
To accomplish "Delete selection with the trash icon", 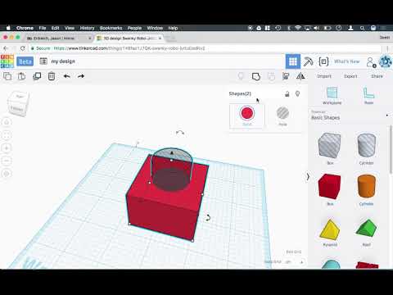I will point(52,76).
